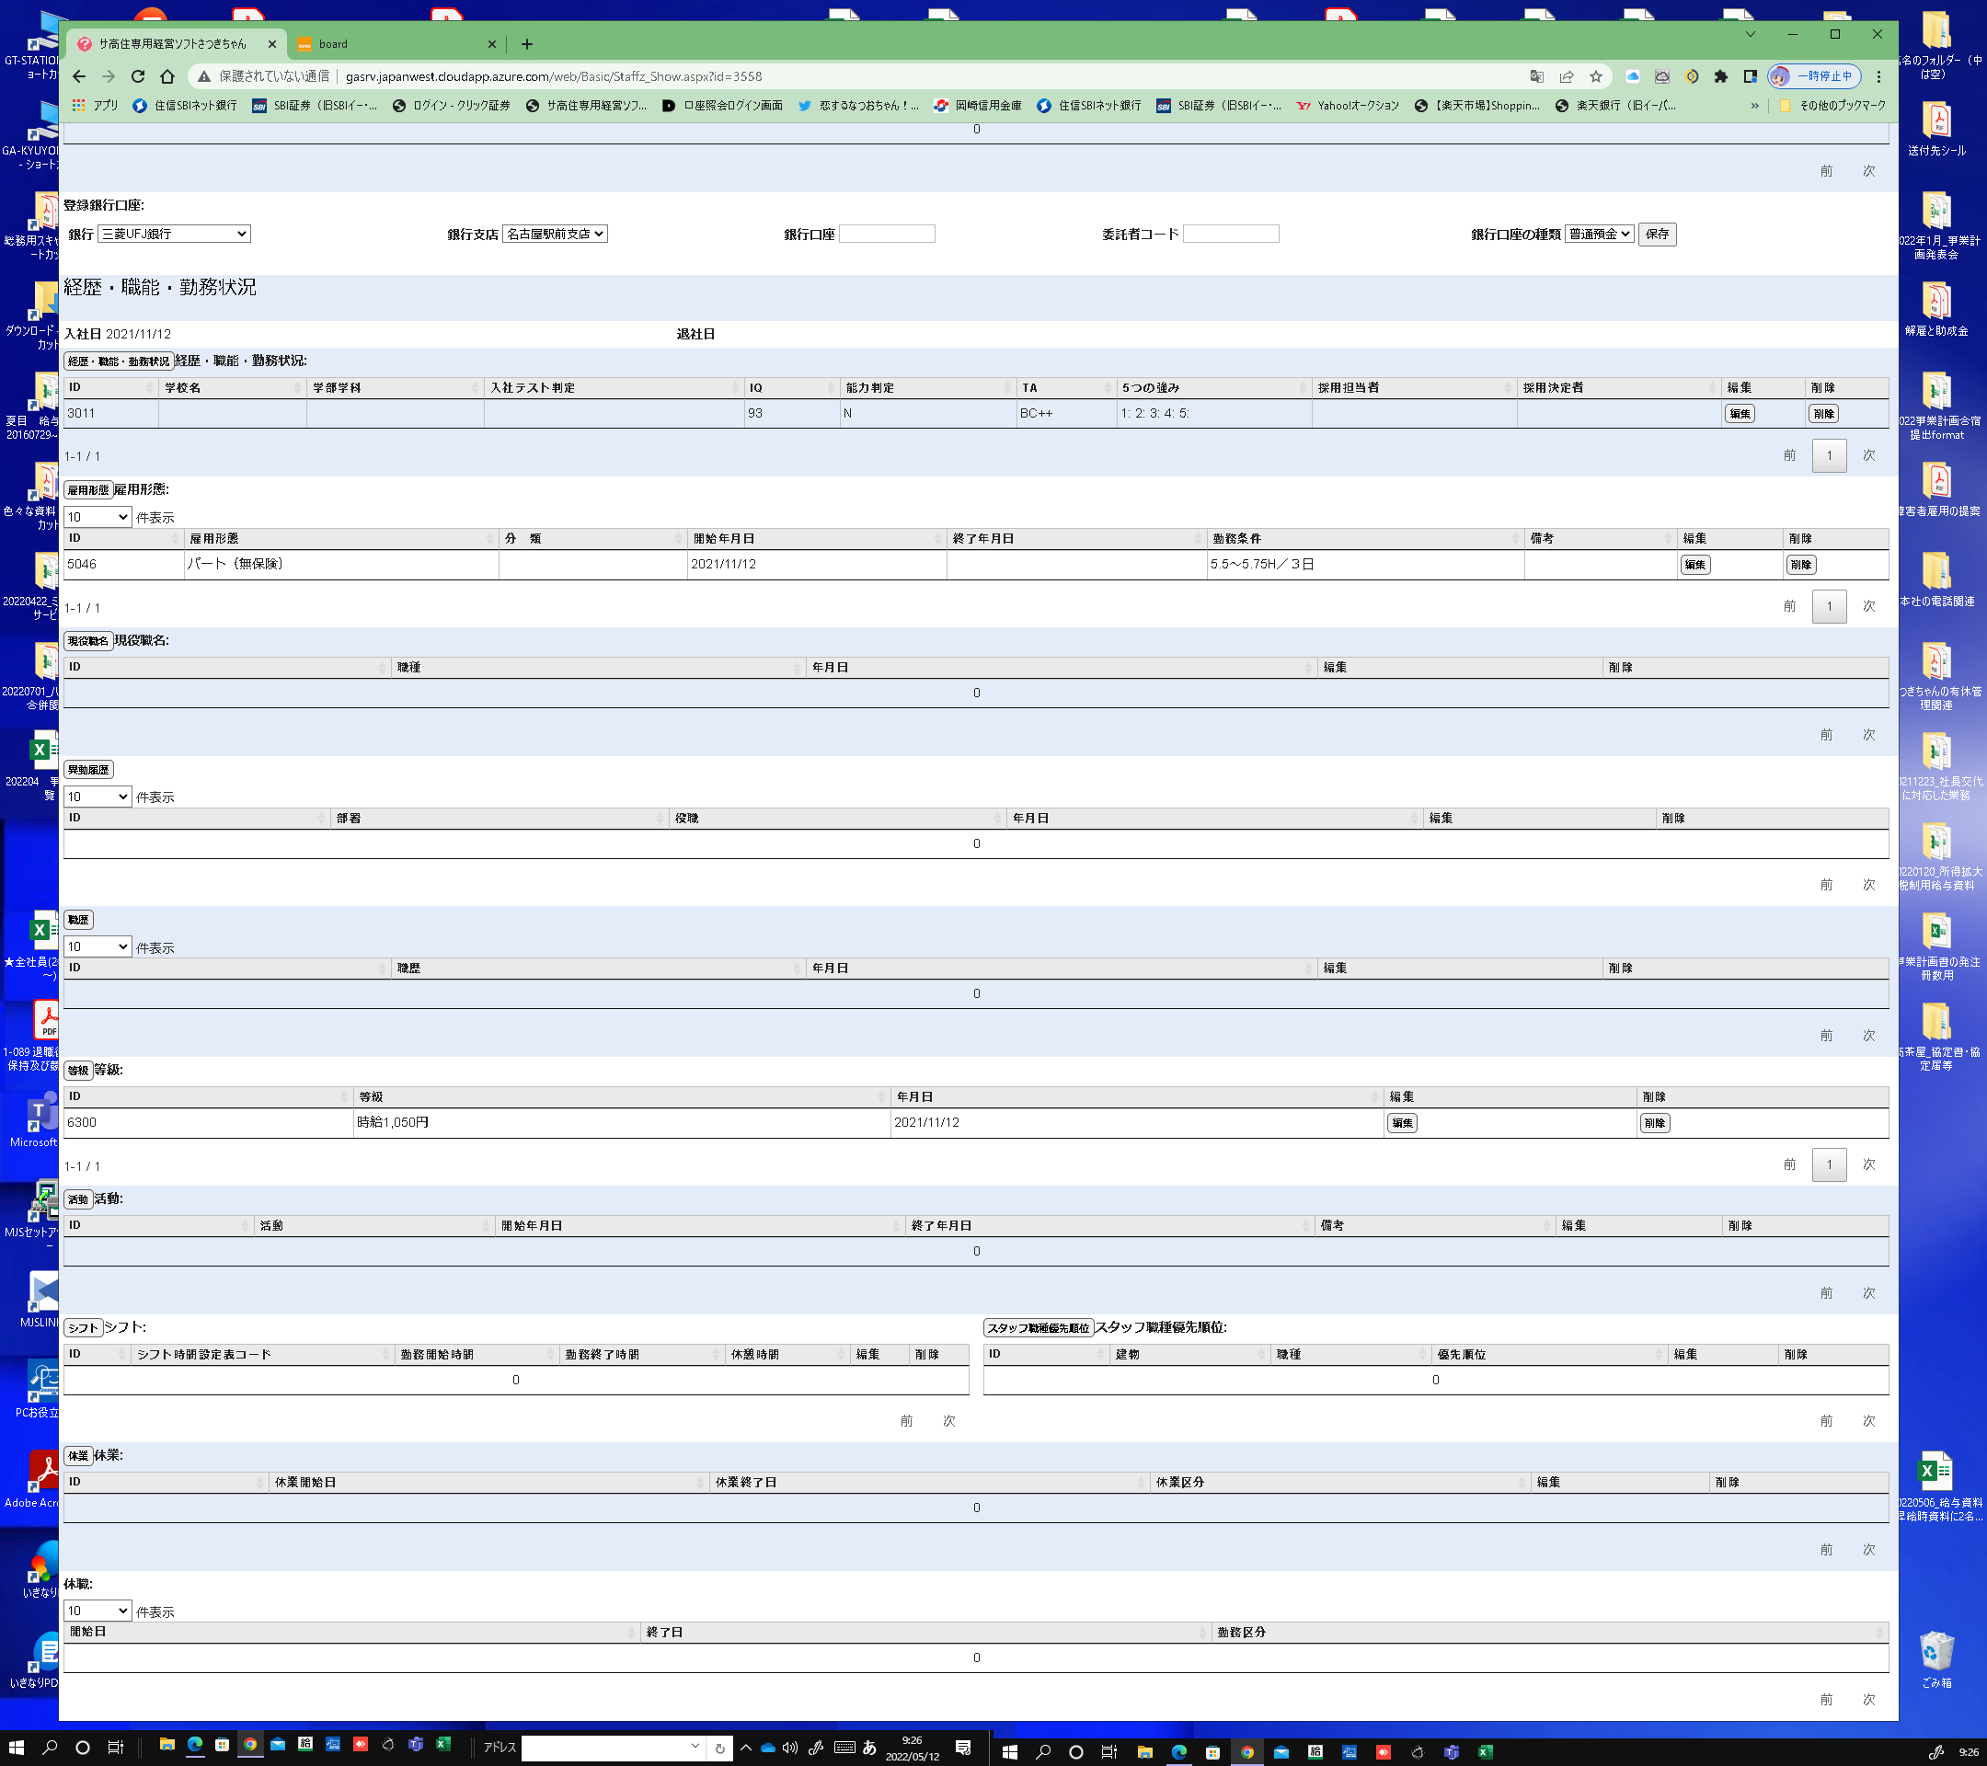Click the page share icon in address bar
The image size is (1987, 1766).
(x=1566, y=76)
